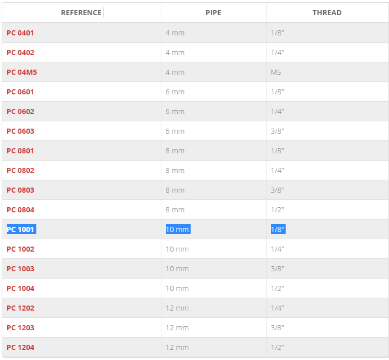Open the PC 0601 reference link

tap(20, 92)
